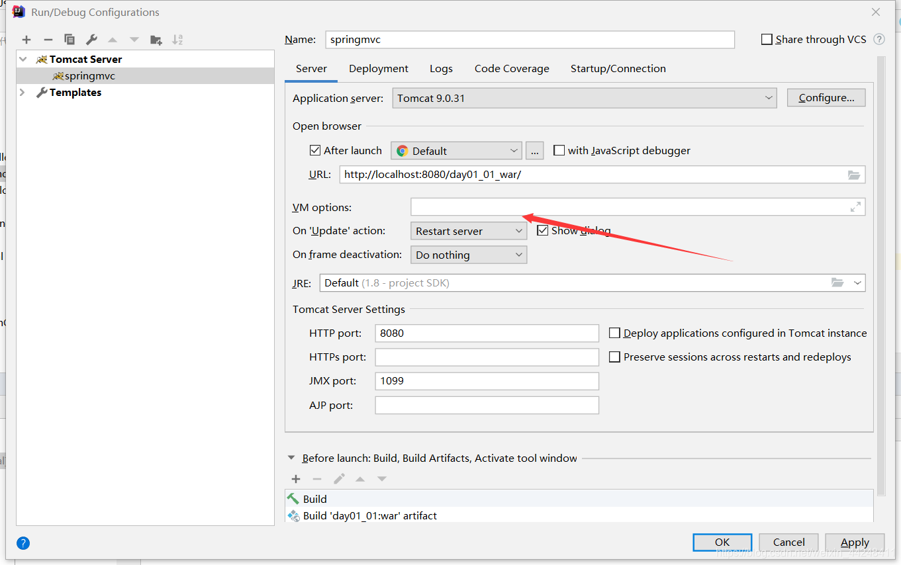Image resolution: width=901 pixels, height=565 pixels.
Task: Enable with JavaScript debugger checkbox
Action: pos(559,150)
